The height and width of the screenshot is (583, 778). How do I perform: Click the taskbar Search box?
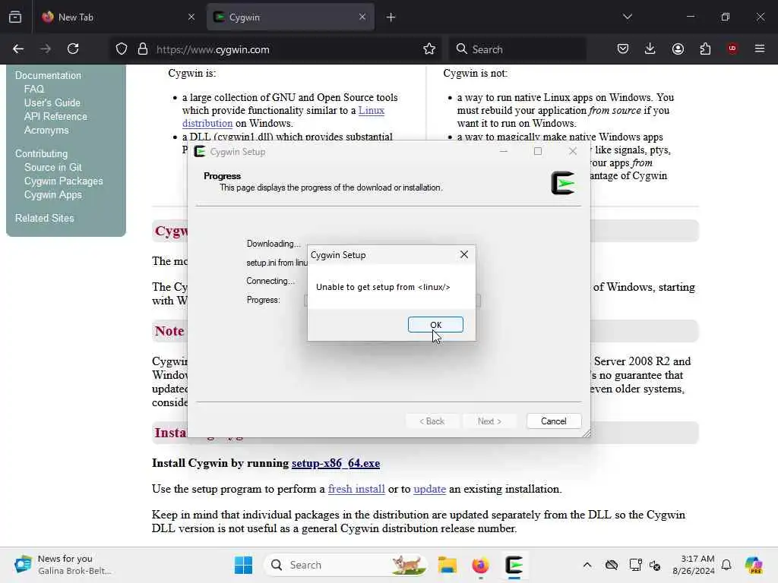pyautogui.click(x=346, y=565)
